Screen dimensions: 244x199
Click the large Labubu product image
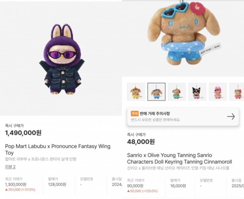[62, 59]
